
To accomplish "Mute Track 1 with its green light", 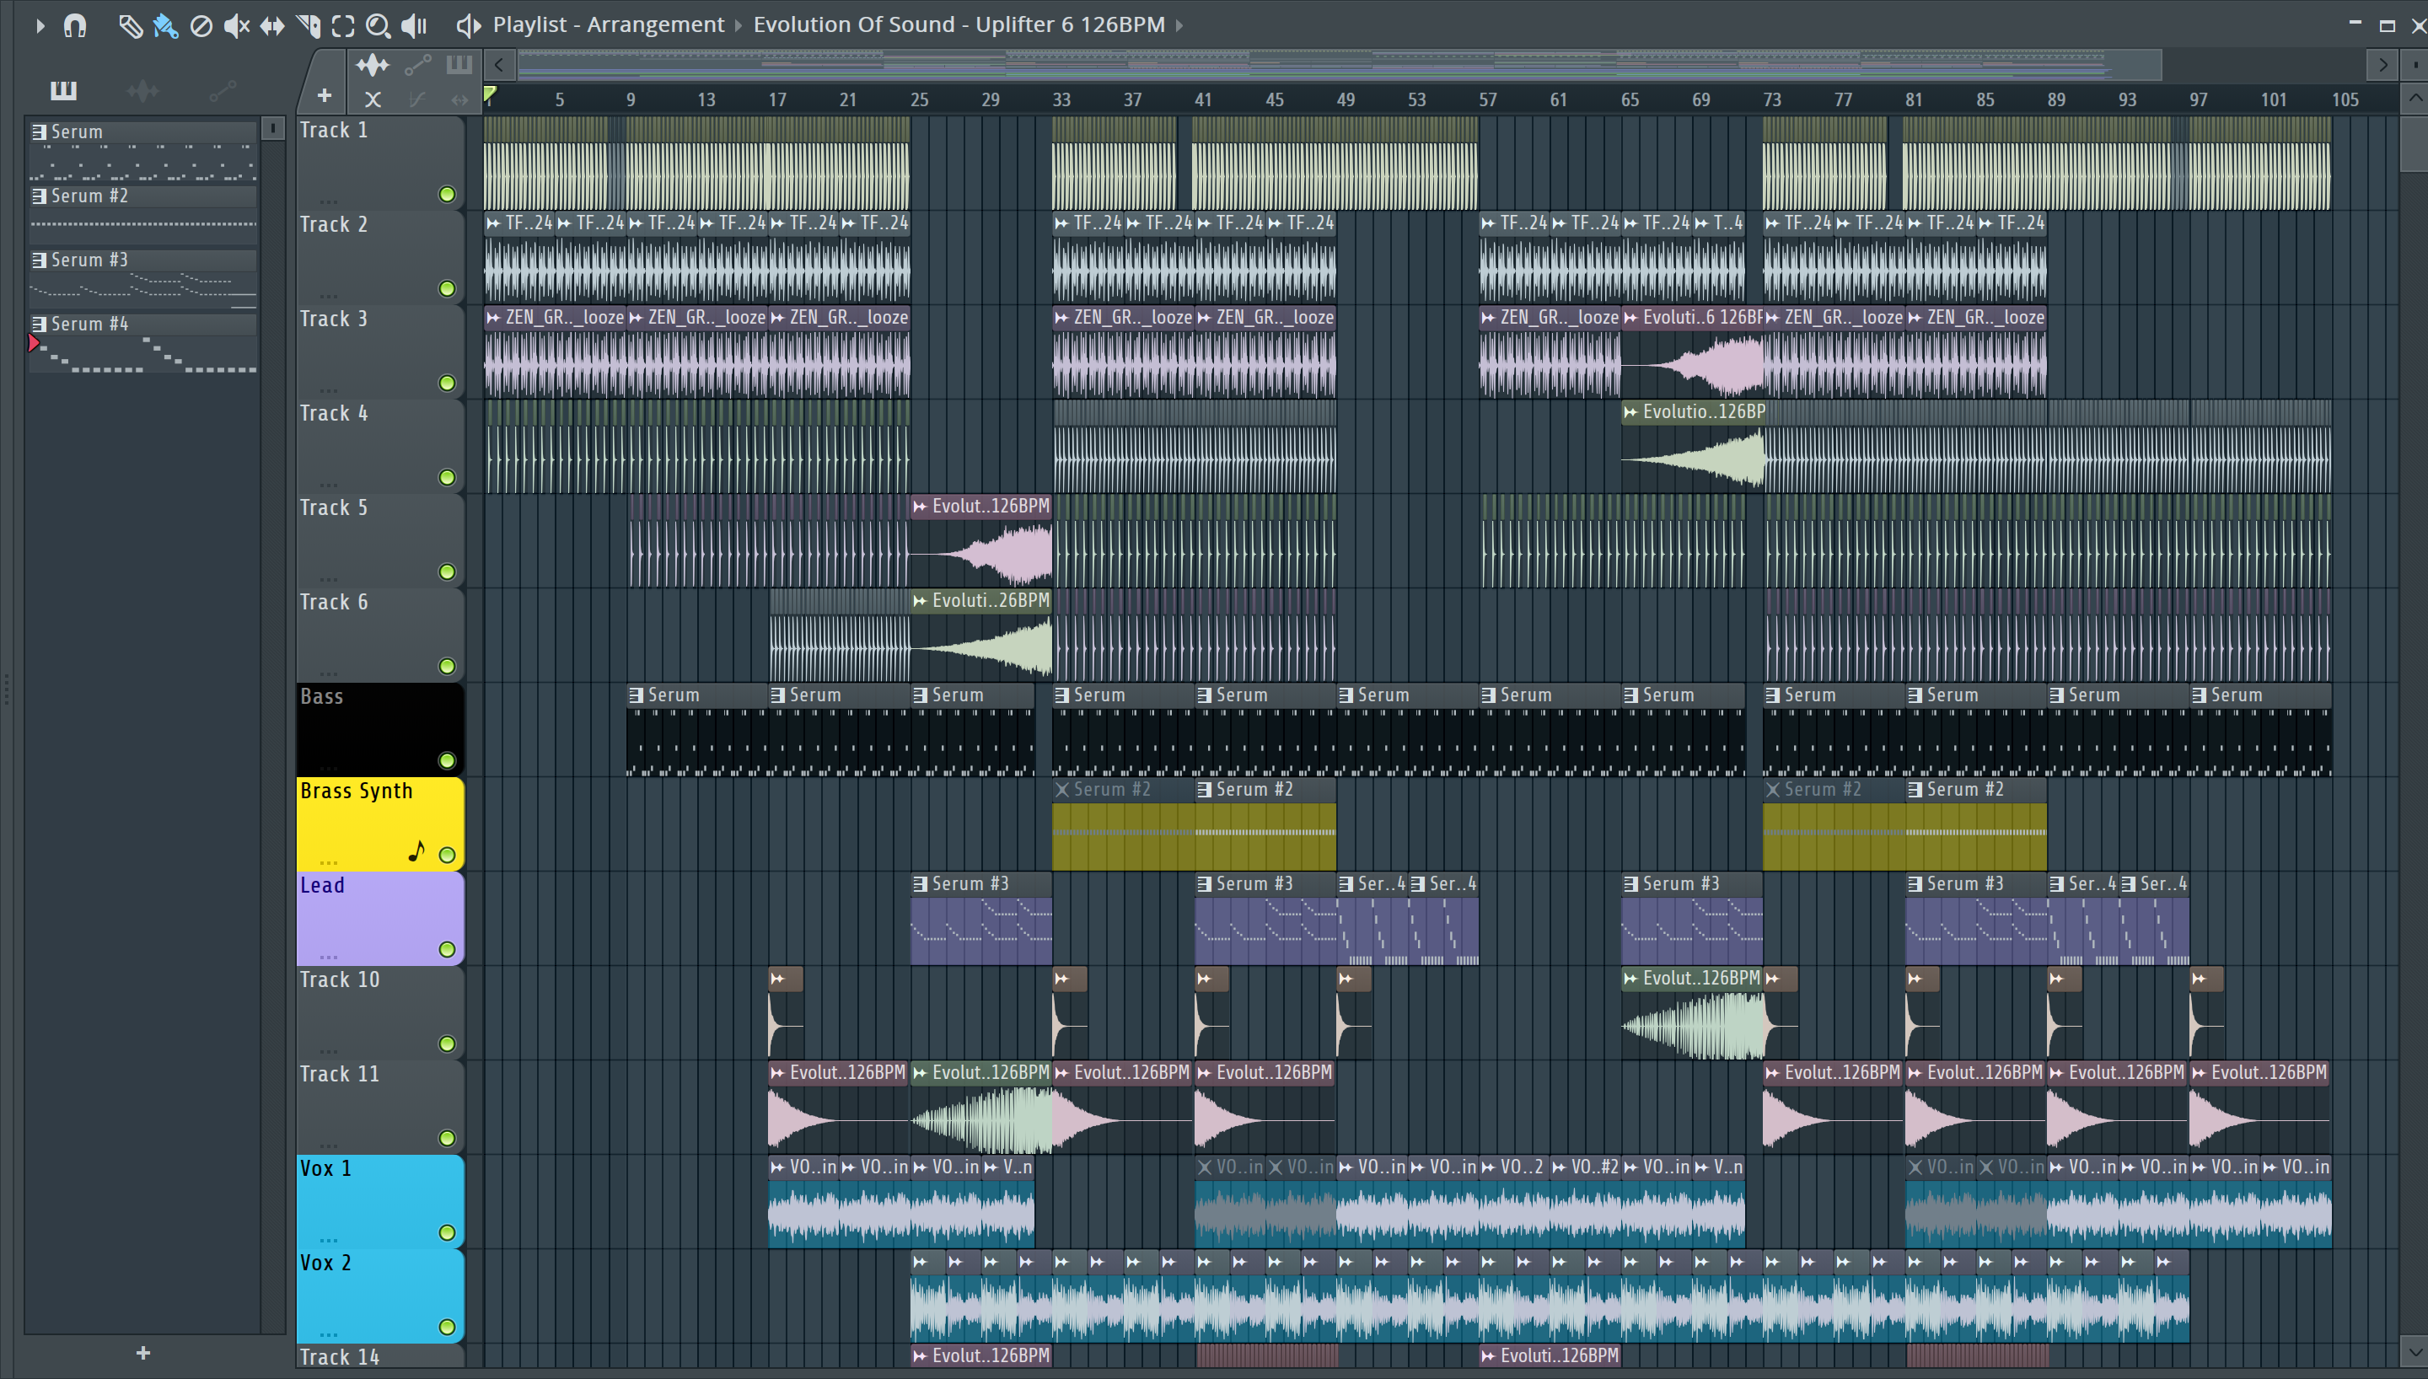I will pos(447,194).
